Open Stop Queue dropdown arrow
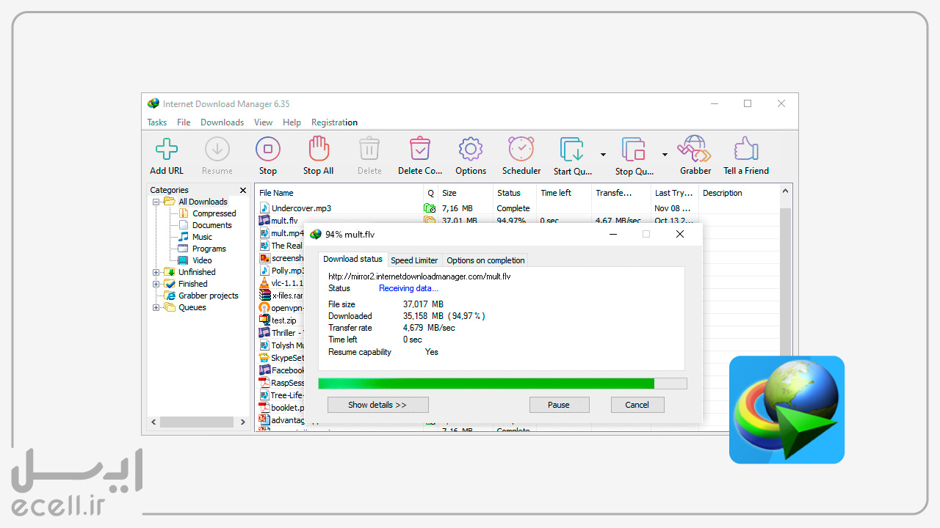940x528 pixels. coord(665,155)
